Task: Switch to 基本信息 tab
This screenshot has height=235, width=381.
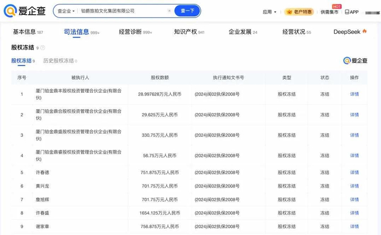Action: pos(28,32)
